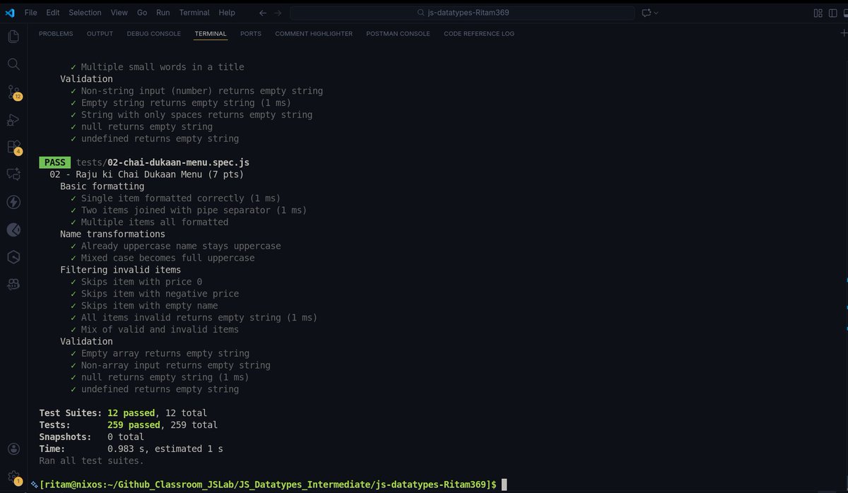Open the Explorer view in activity bar
The width and height of the screenshot is (848, 493).
click(13, 37)
